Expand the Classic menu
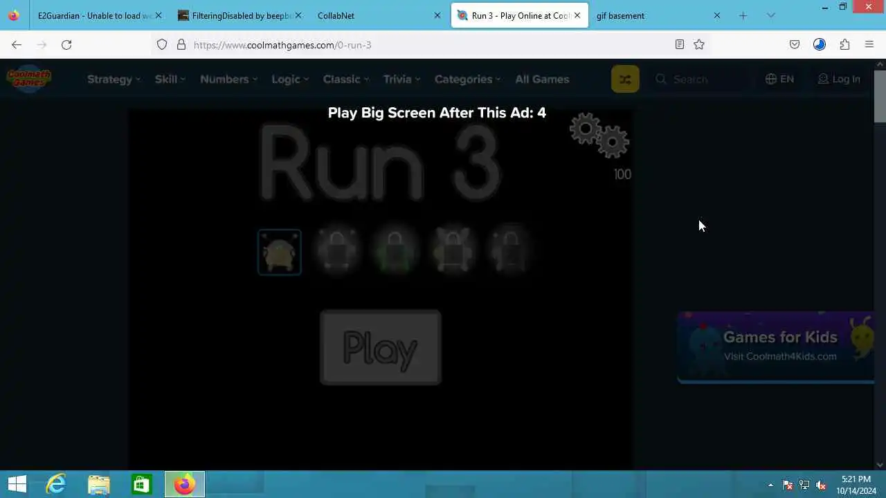This screenshot has width=886, height=498. (x=346, y=79)
